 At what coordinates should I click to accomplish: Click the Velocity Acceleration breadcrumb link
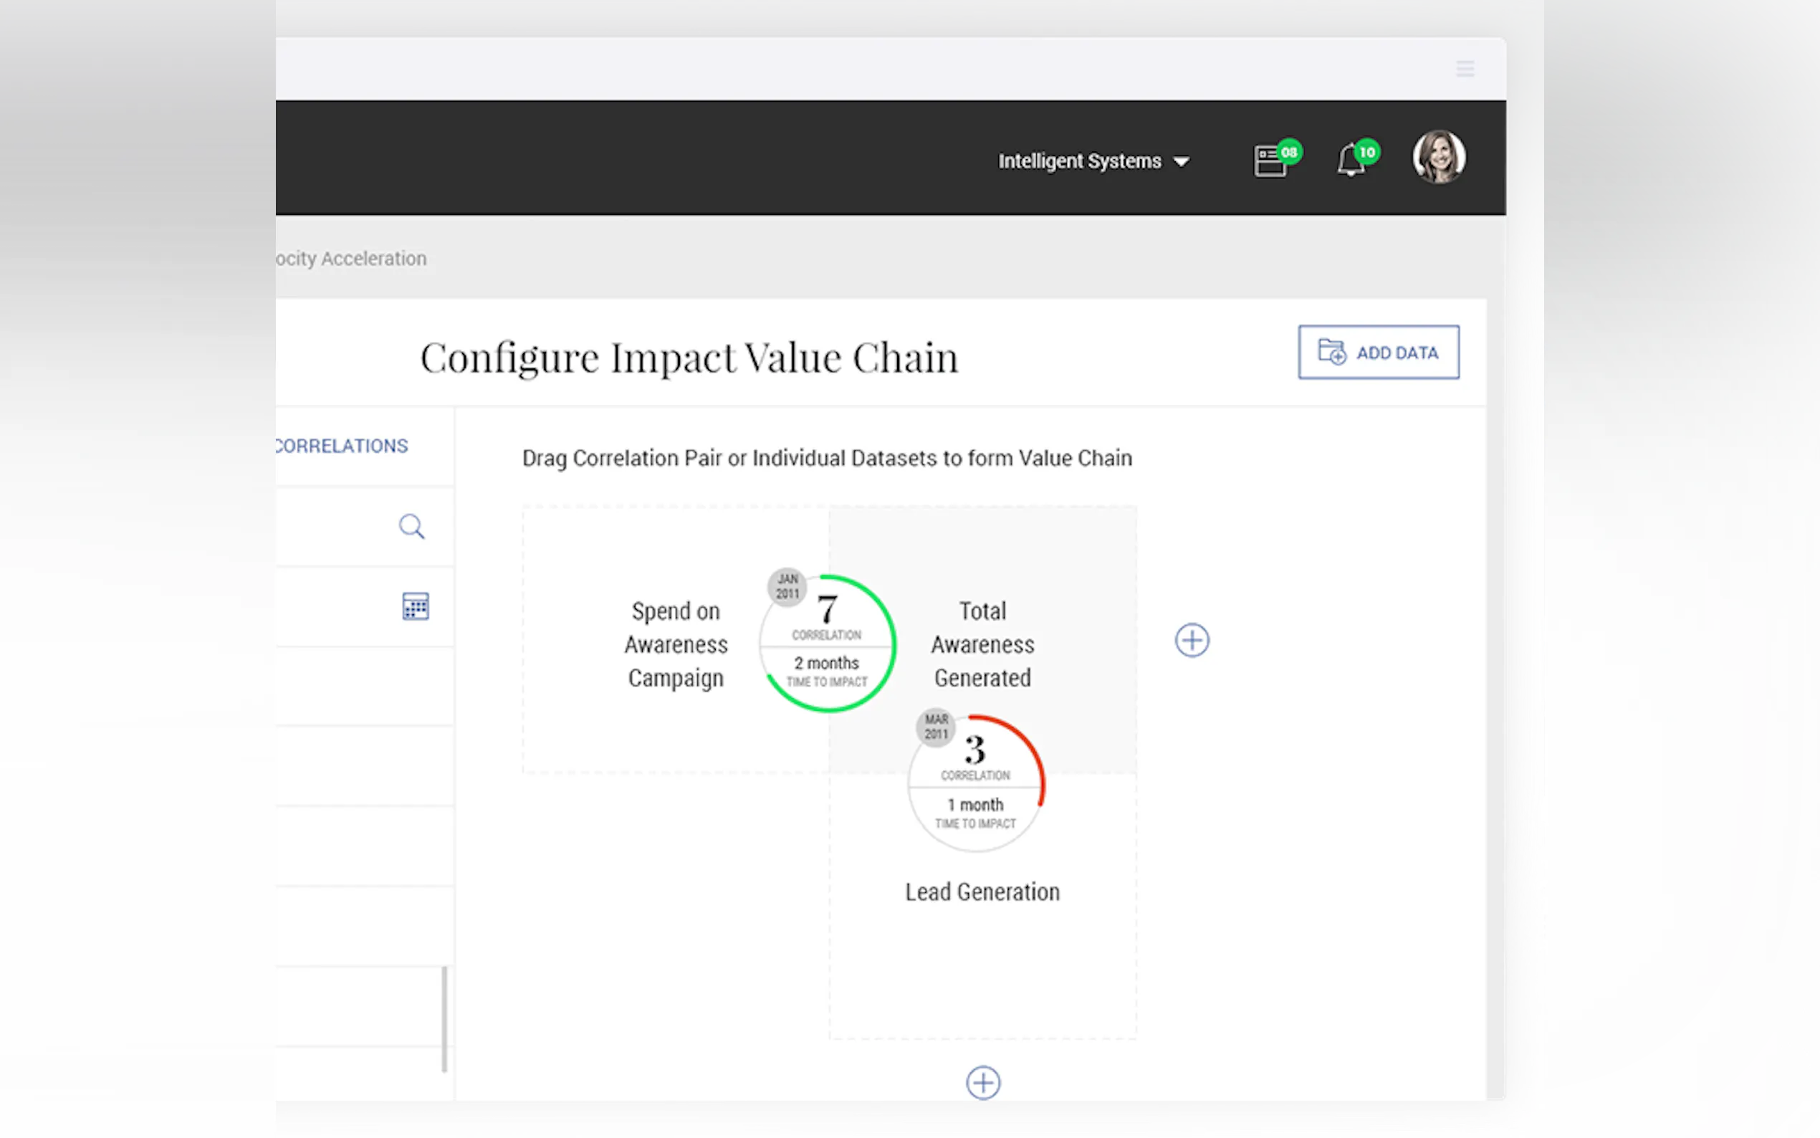[351, 258]
